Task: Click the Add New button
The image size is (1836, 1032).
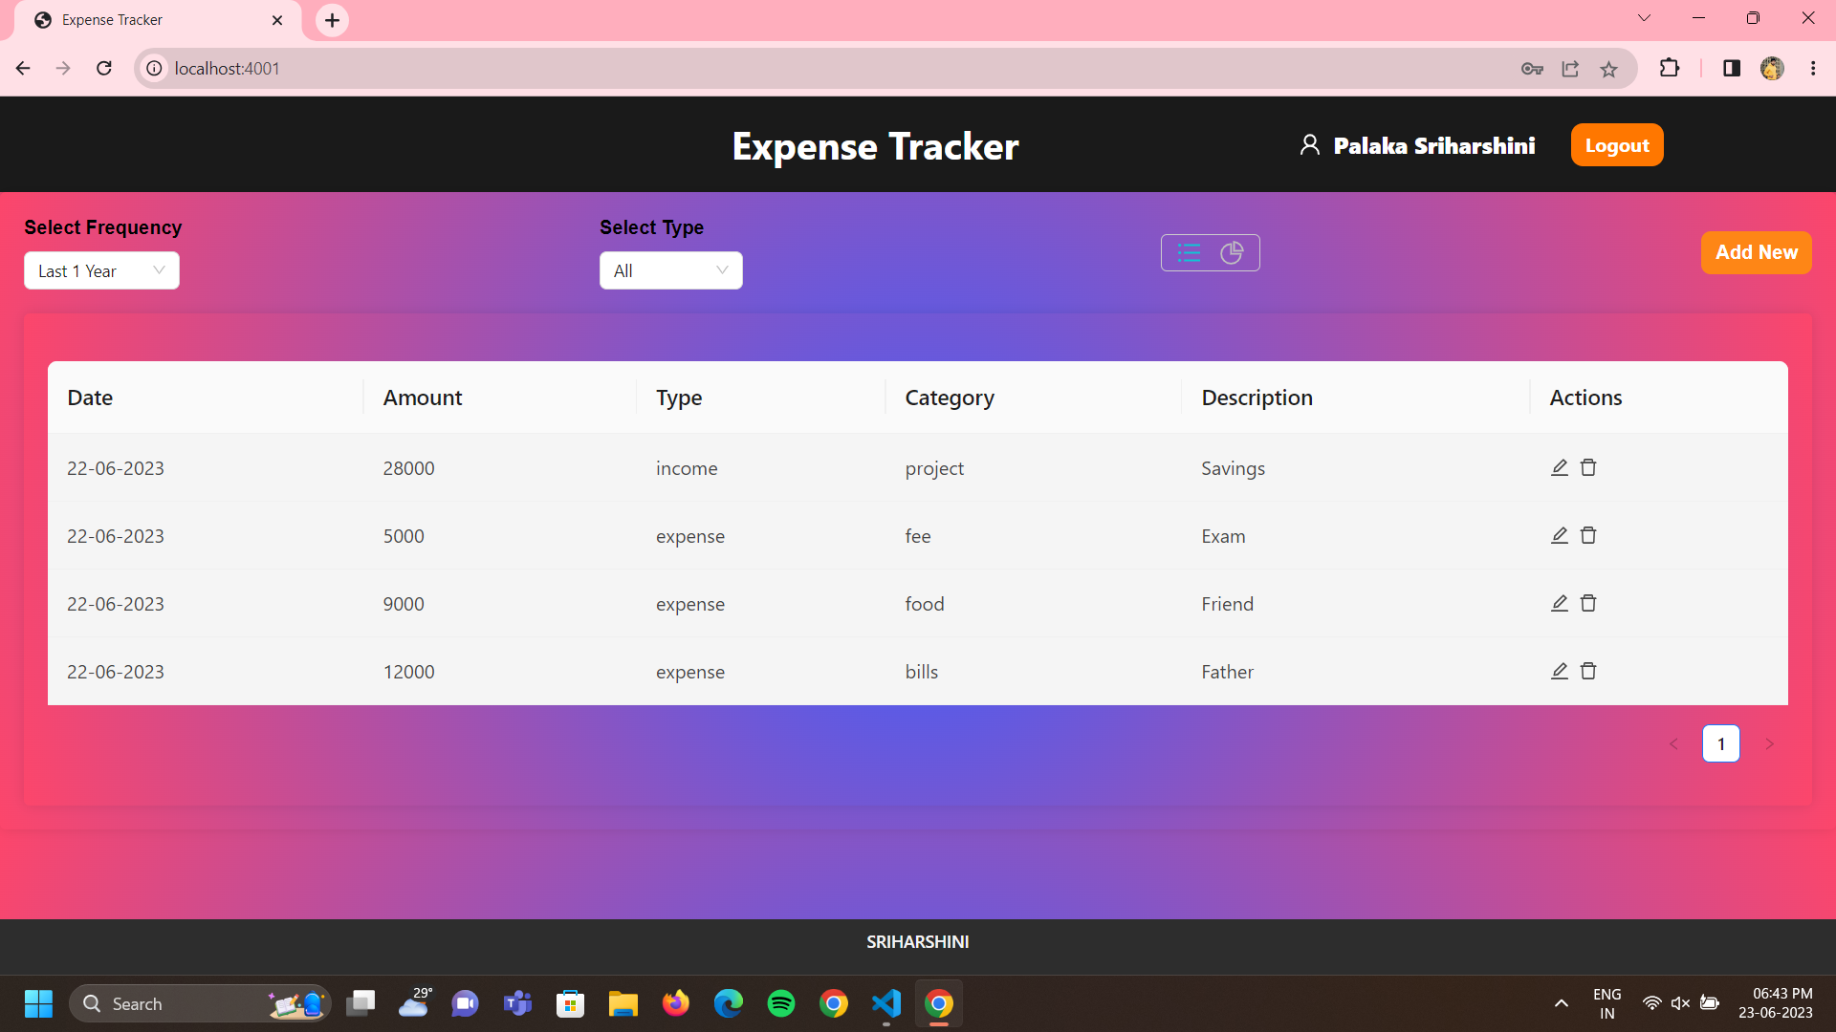Action: click(1756, 252)
